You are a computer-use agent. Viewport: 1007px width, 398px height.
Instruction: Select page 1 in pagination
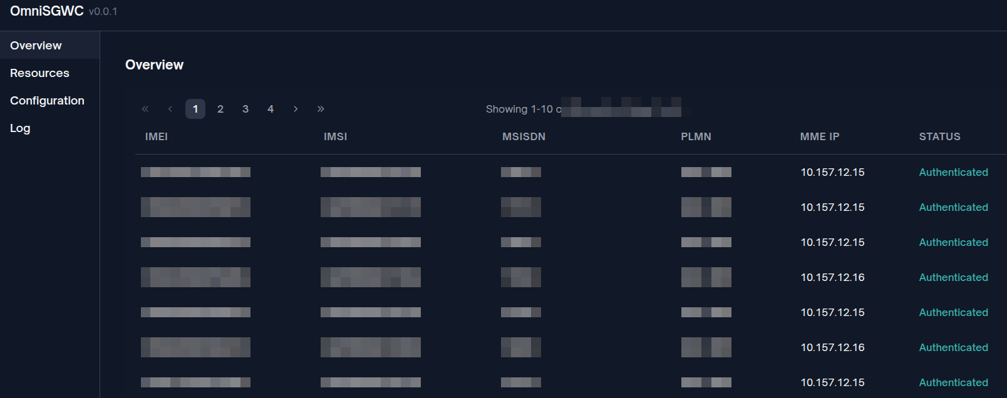(x=195, y=109)
